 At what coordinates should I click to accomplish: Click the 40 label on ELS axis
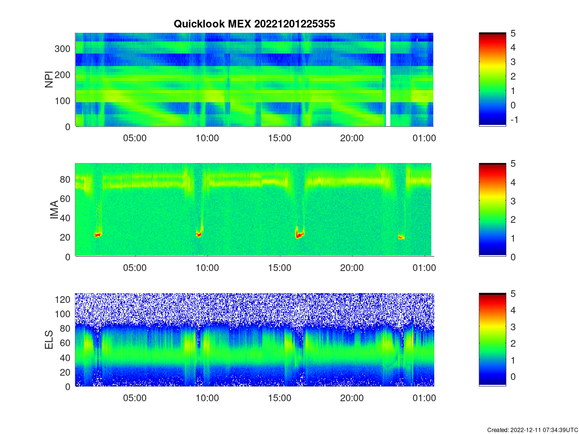coord(66,357)
